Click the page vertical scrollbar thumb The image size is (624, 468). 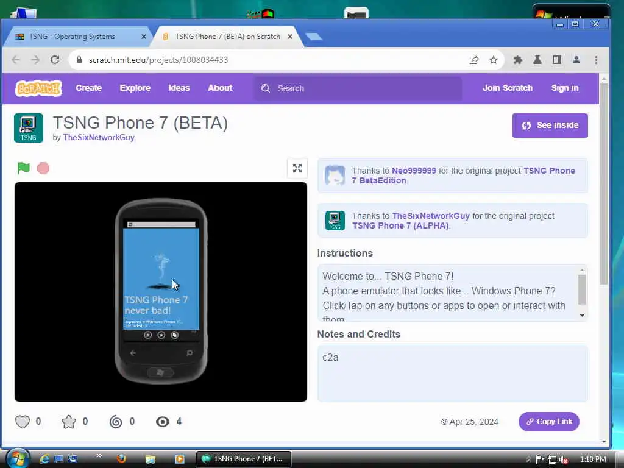coord(604,184)
